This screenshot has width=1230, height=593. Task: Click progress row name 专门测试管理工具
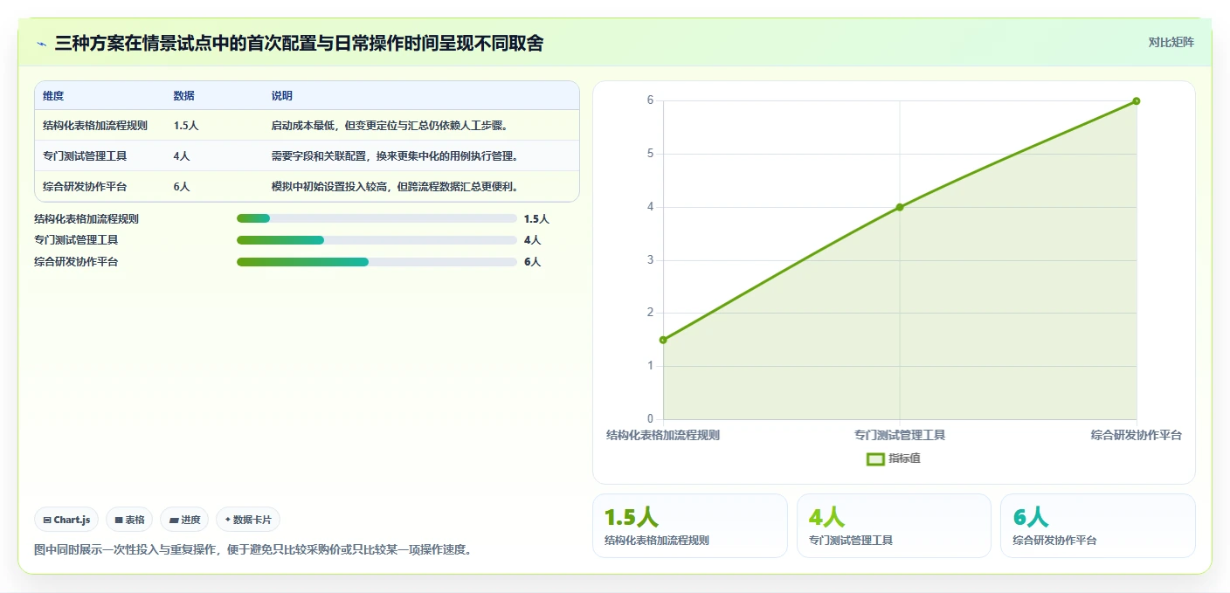76,240
